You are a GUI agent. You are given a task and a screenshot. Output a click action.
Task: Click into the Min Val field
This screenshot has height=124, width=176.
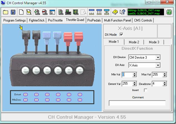point(127,75)
